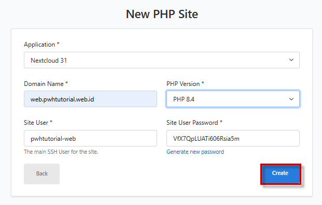322x205 pixels.
Task: Open the PHP 8.4 version selector
Action: pos(233,99)
